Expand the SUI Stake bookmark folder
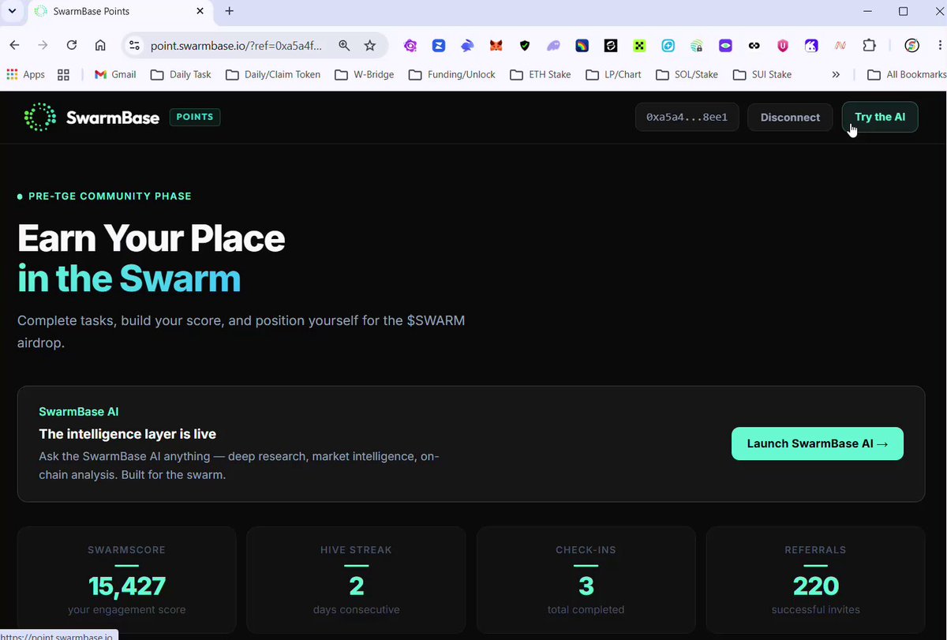Image resolution: width=947 pixels, height=640 pixels. [762, 74]
